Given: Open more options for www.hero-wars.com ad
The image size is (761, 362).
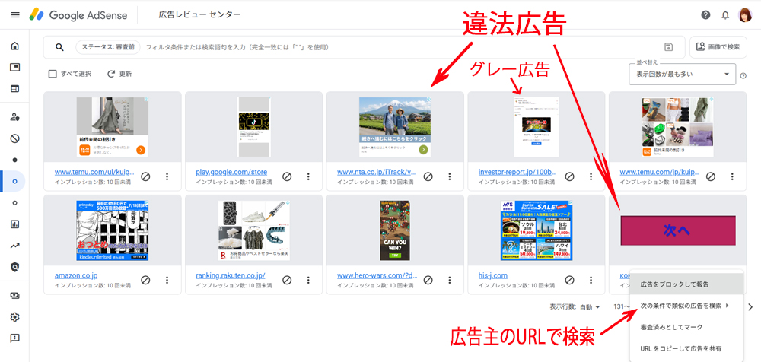Looking at the screenshot, I should (x=450, y=280).
